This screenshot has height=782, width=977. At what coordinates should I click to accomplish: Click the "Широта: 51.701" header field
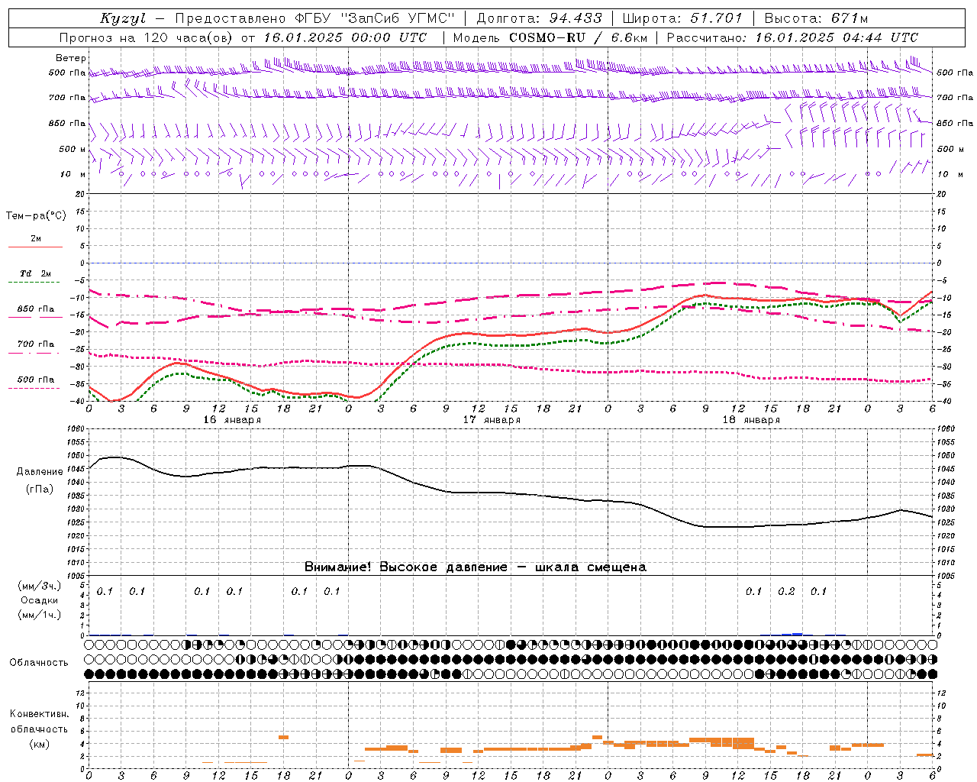pyautogui.click(x=682, y=18)
